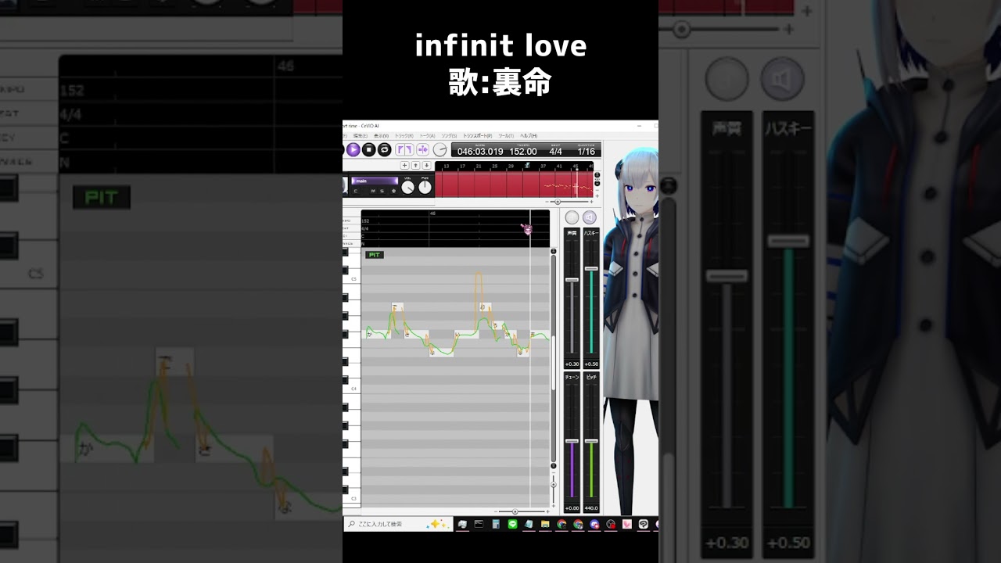The width and height of the screenshot is (1001, 563).
Task: Click the ハスキー slider handle
Action: click(x=591, y=269)
